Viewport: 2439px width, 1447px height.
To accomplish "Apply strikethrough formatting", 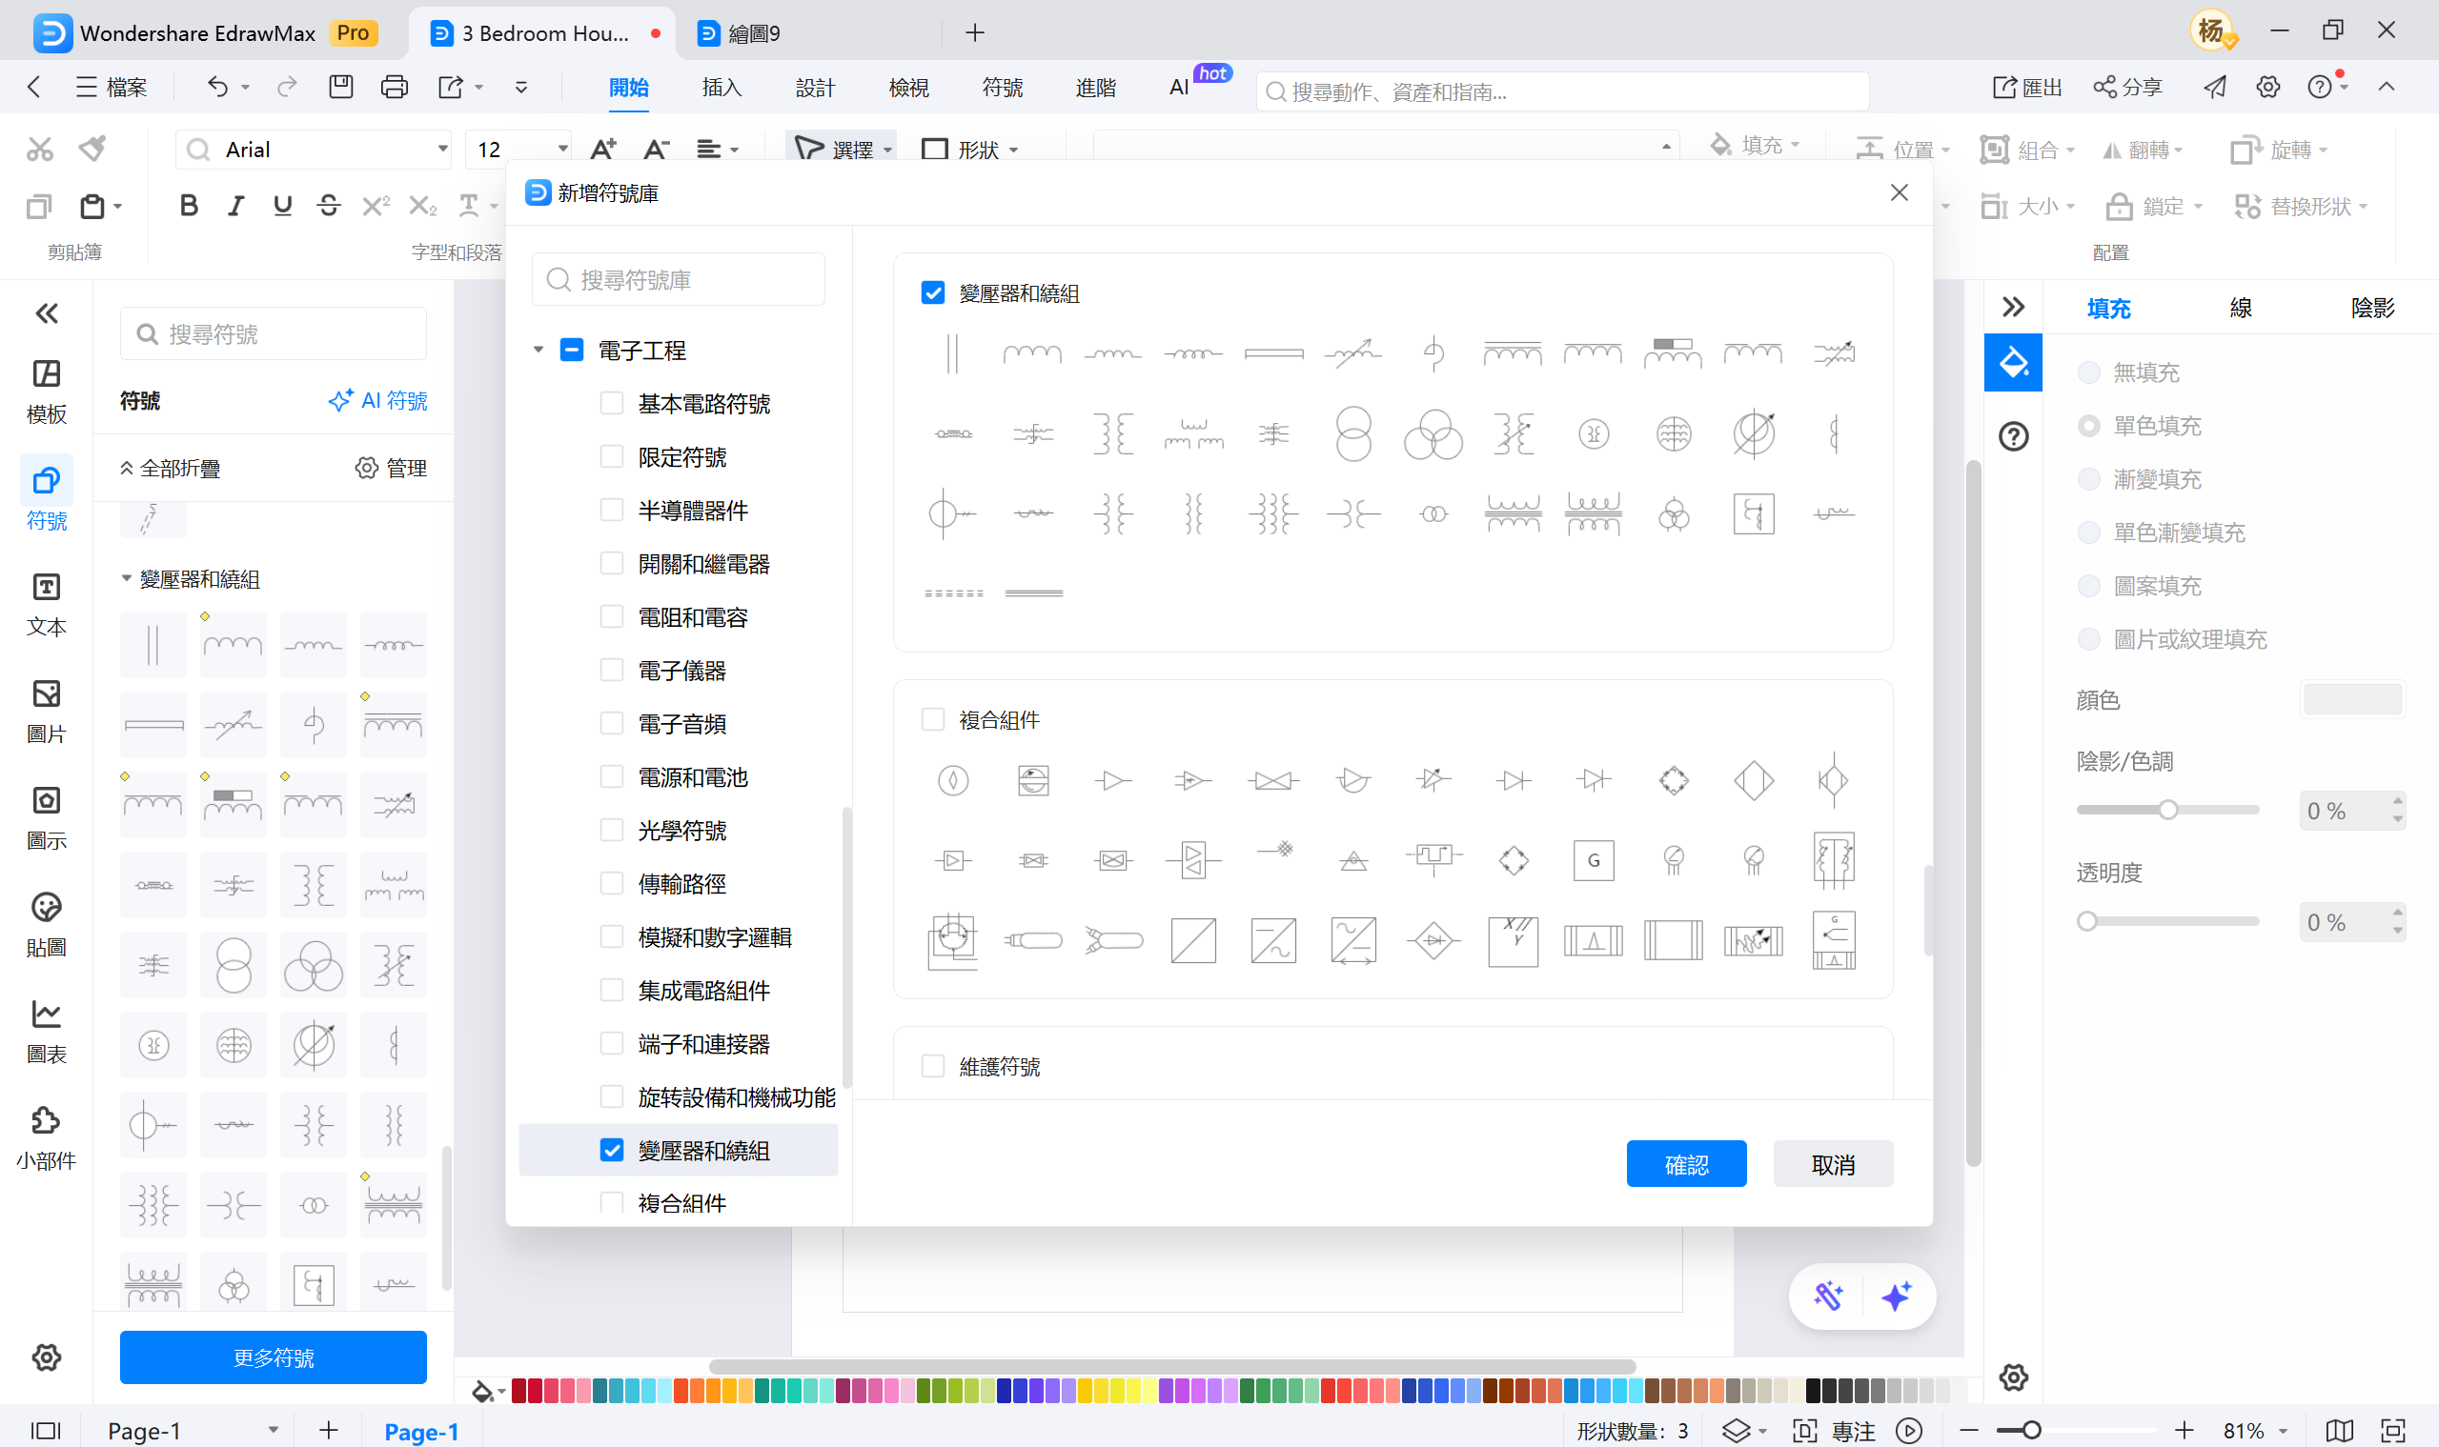I will pyautogui.click(x=329, y=205).
